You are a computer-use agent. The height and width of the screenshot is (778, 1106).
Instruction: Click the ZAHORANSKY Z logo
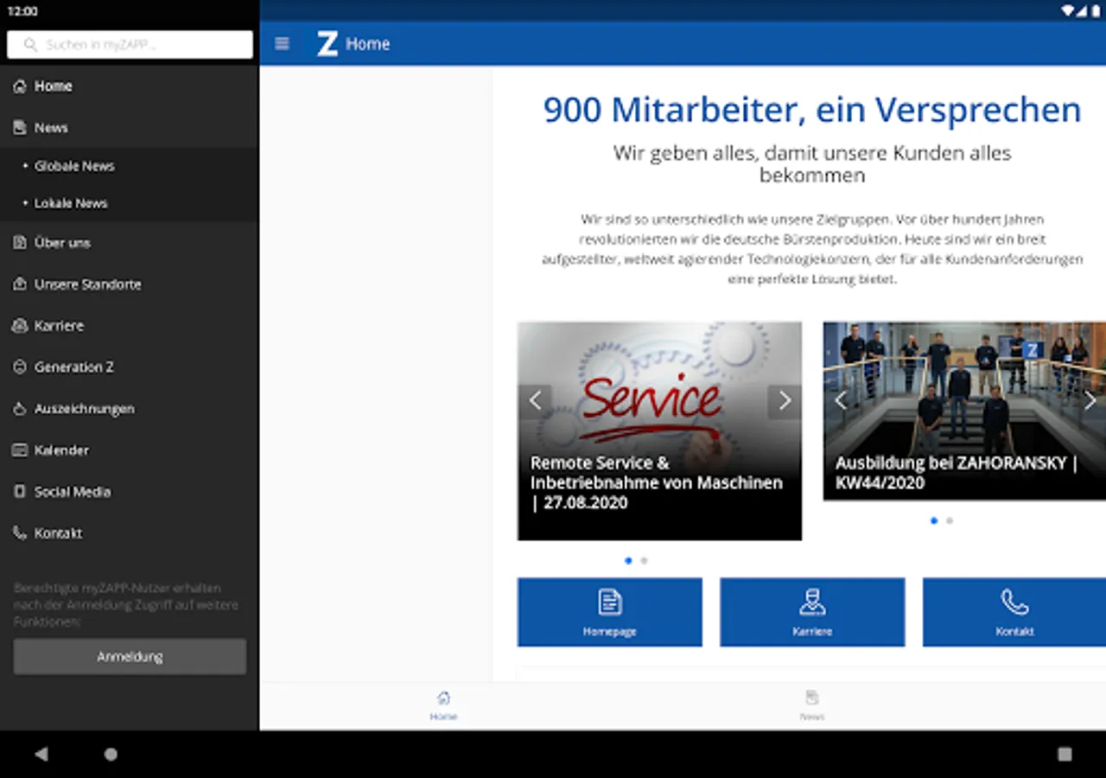pyautogui.click(x=327, y=44)
